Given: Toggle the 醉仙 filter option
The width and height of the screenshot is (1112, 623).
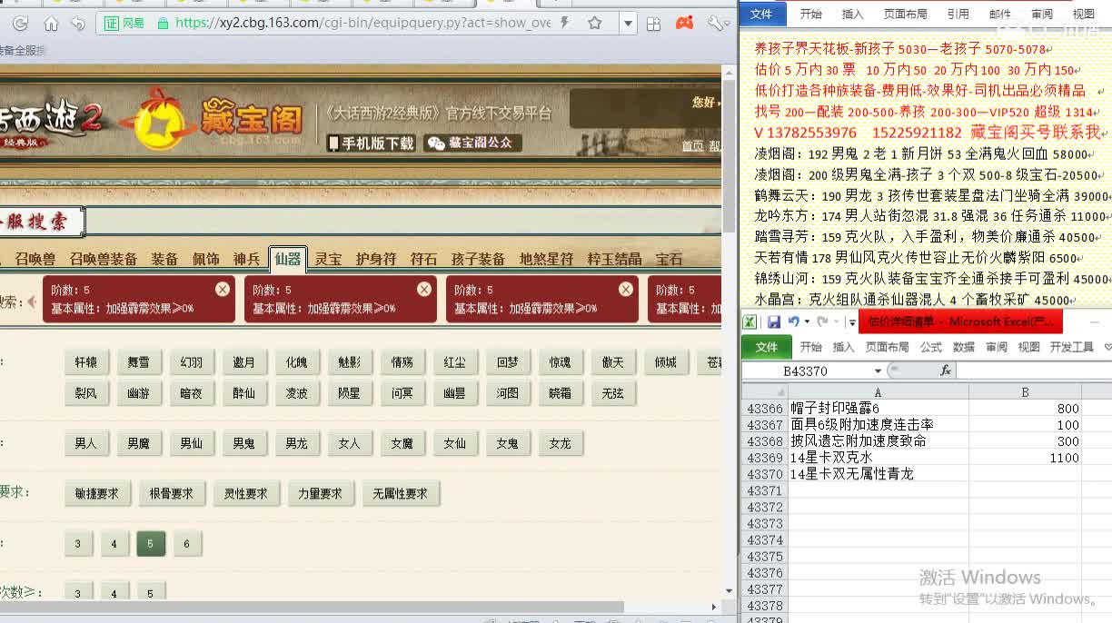Looking at the screenshot, I should (x=243, y=393).
